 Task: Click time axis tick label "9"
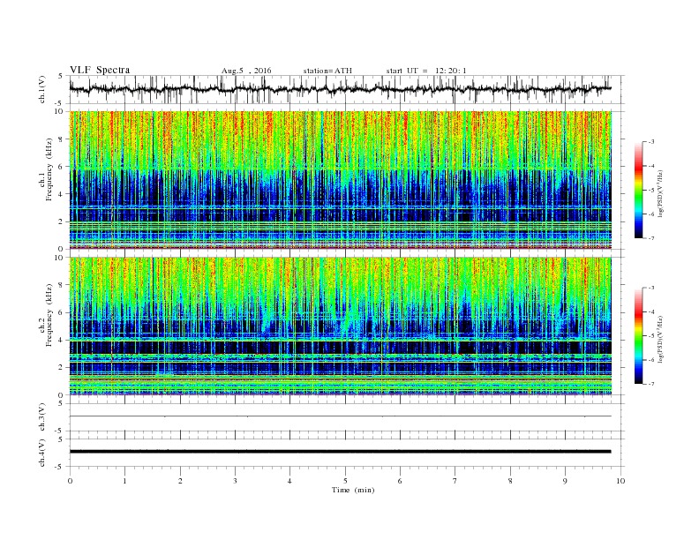(565, 481)
